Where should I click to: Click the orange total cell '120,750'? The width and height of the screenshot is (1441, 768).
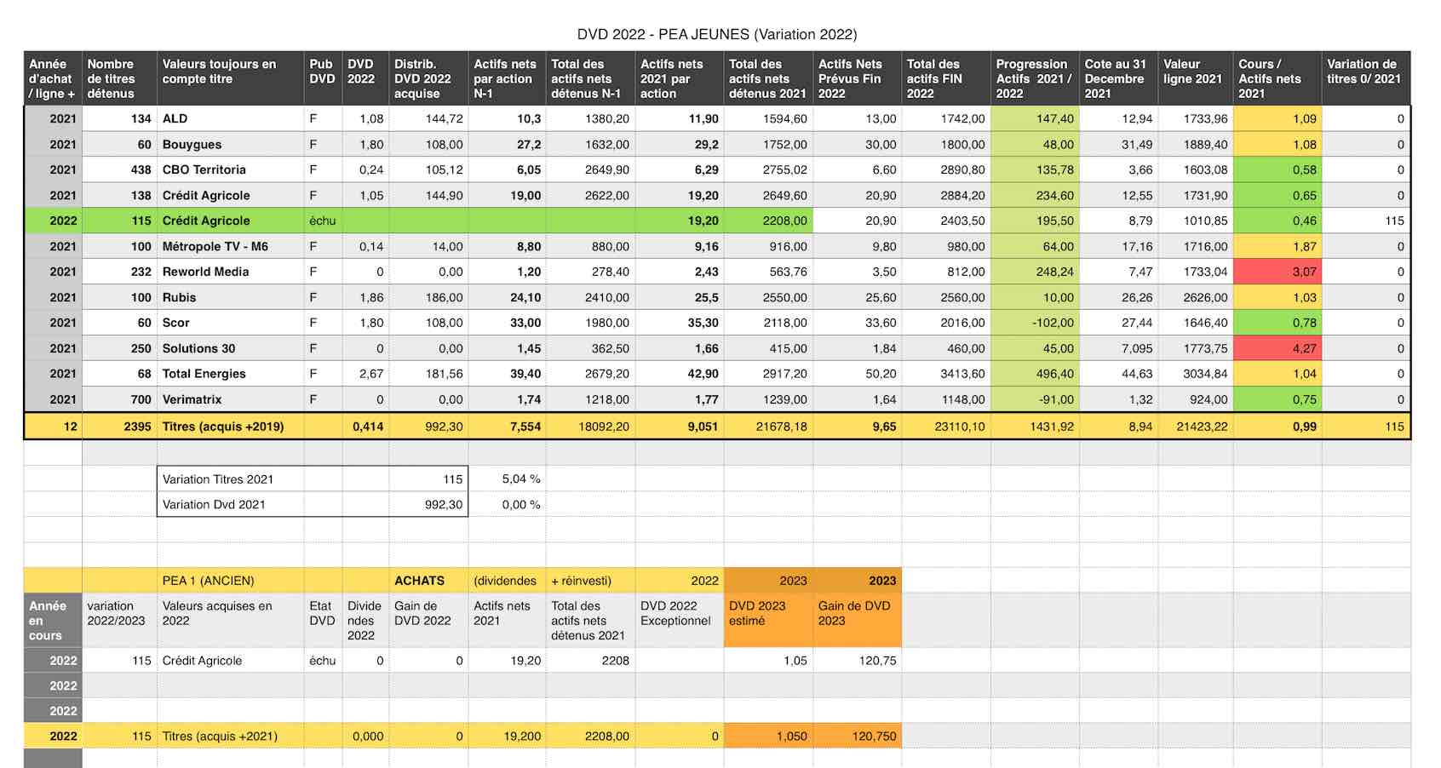pyautogui.click(x=857, y=736)
